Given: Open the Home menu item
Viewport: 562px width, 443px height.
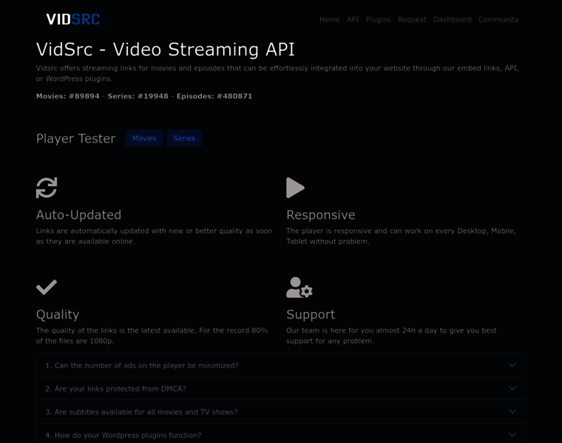Looking at the screenshot, I should [329, 19].
